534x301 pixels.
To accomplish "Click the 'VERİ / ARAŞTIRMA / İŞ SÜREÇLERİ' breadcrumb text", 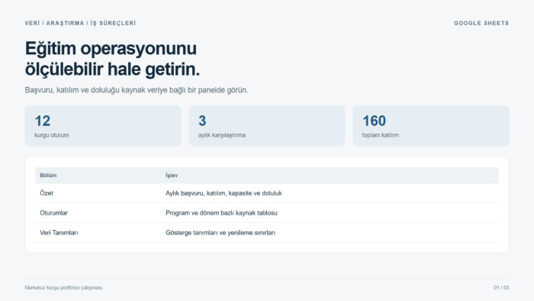I will click(80, 23).
